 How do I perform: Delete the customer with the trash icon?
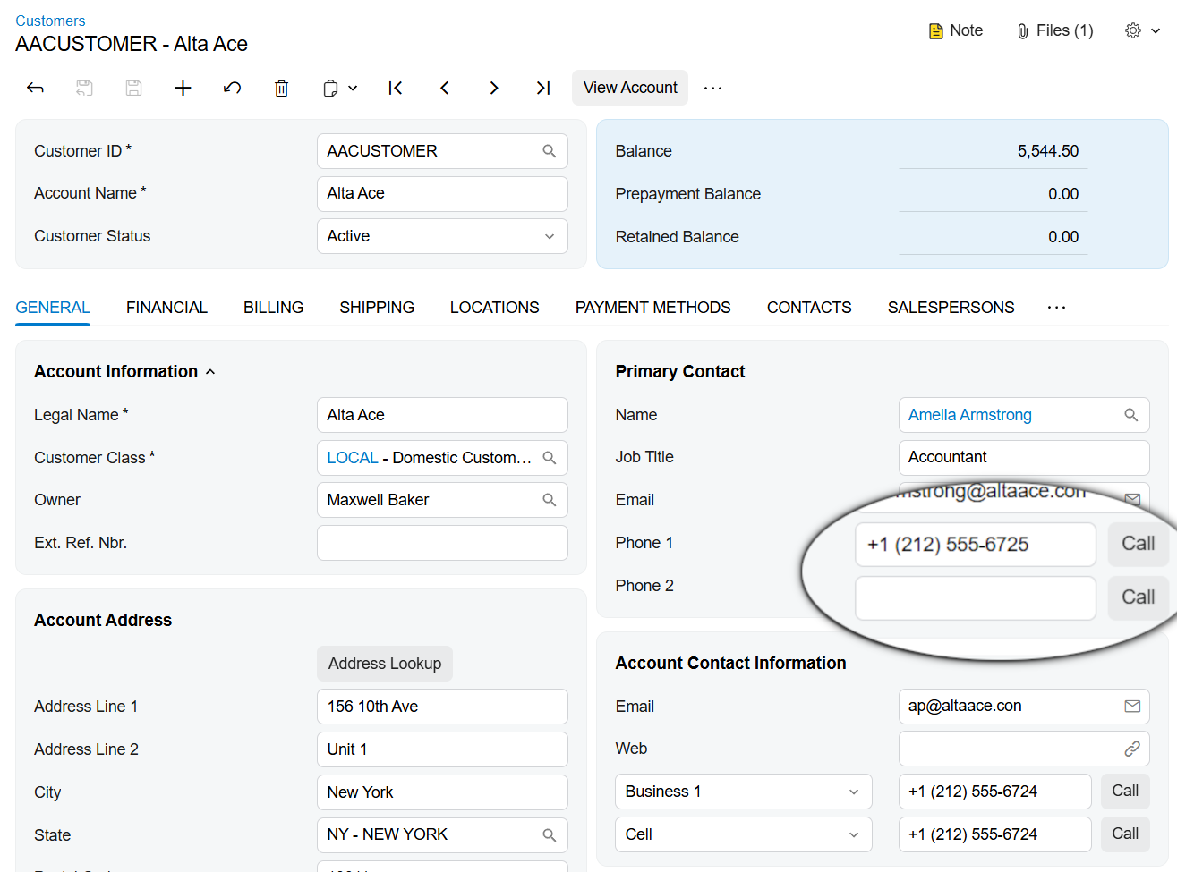pyautogui.click(x=281, y=88)
